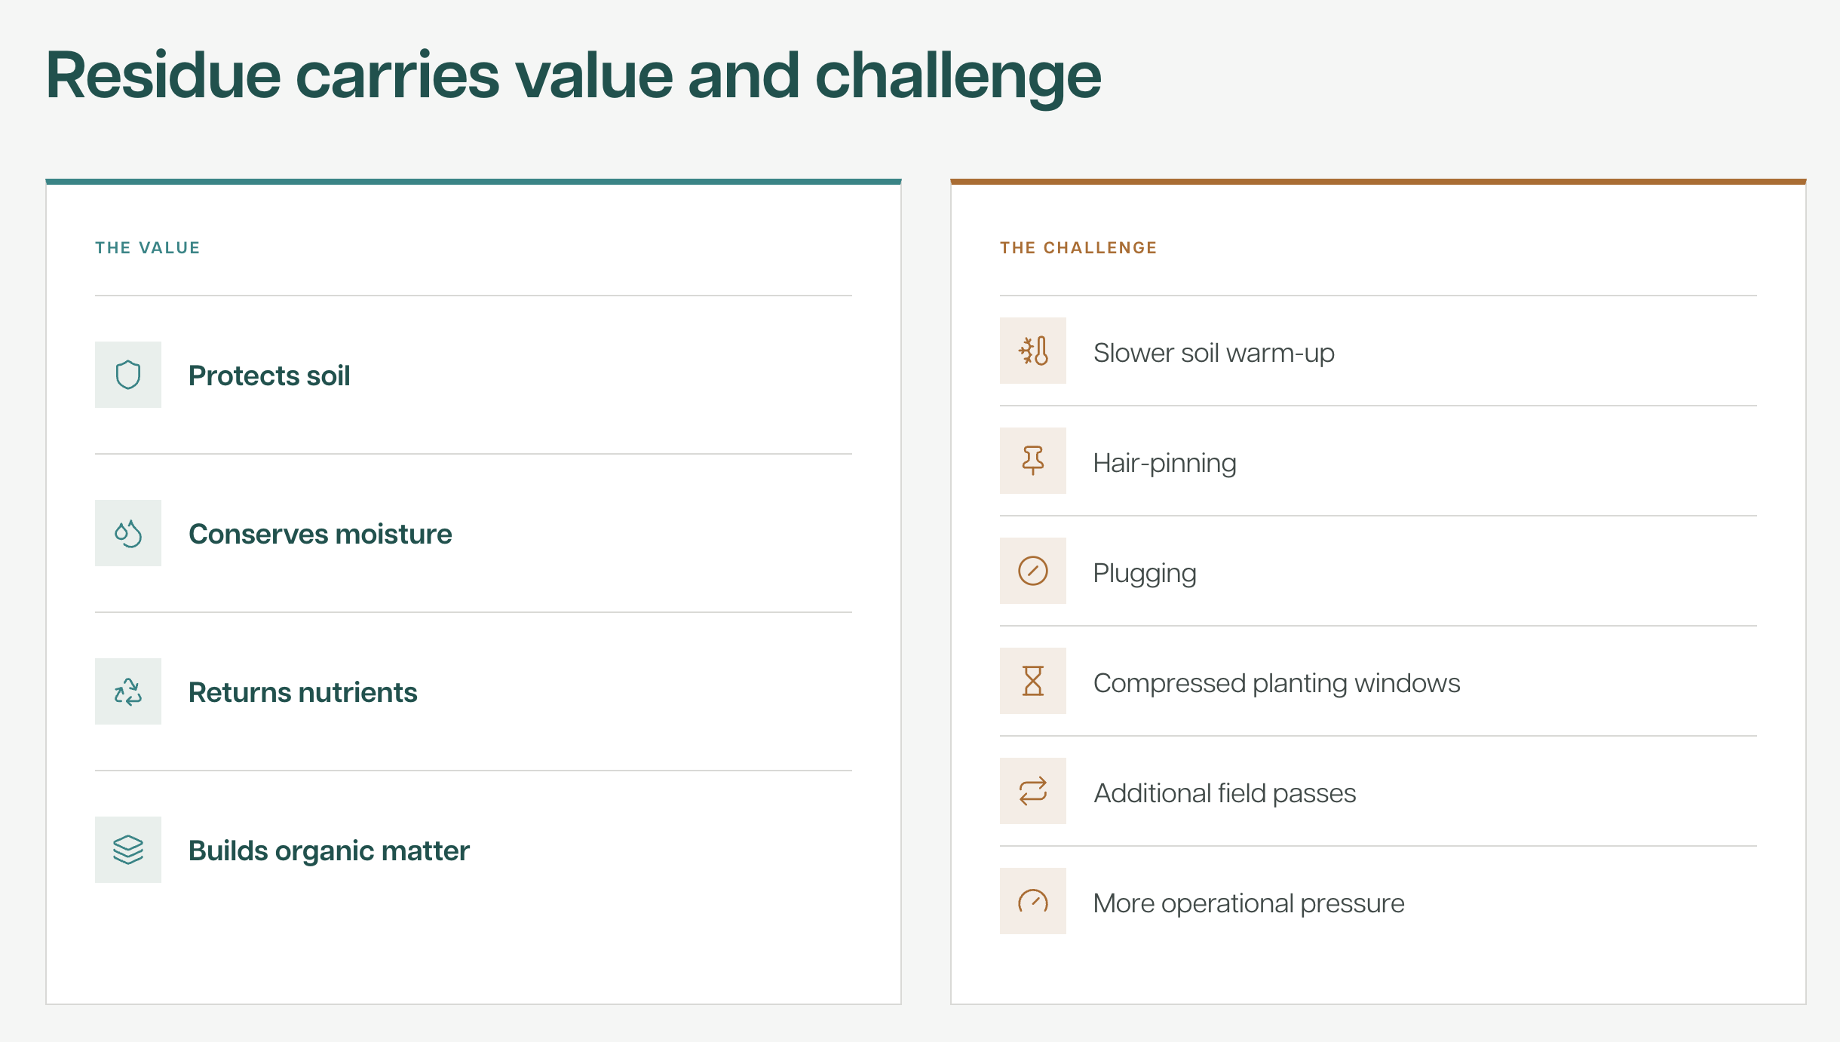Screen dimensions: 1840x1042
Task: Select the Protects soil text
Action: [x=269, y=375]
